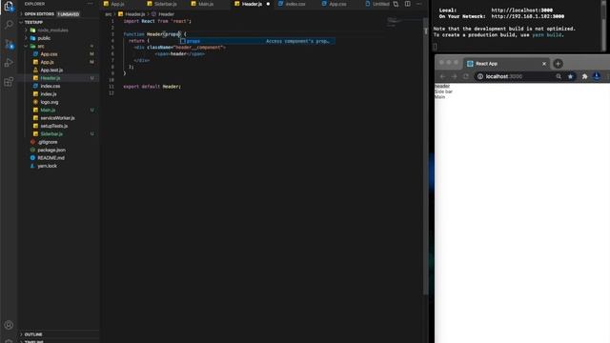Image resolution: width=610 pixels, height=343 pixels.
Task: Switch to the Untitled editor tab
Action: point(380,4)
